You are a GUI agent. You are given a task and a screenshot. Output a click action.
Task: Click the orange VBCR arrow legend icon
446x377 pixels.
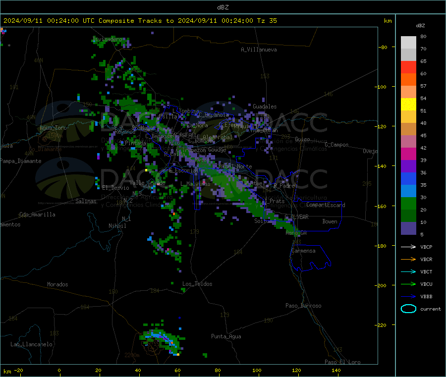pyautogui.click(x=408, y=259)
